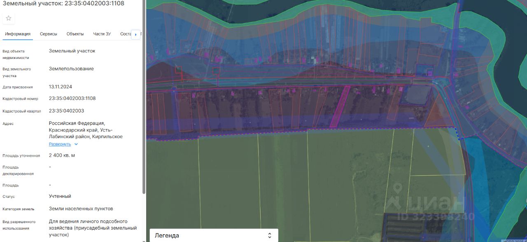Add parcel to favorites with star icon
Viewport: 527px width, 242px height.
coord(9,18)
